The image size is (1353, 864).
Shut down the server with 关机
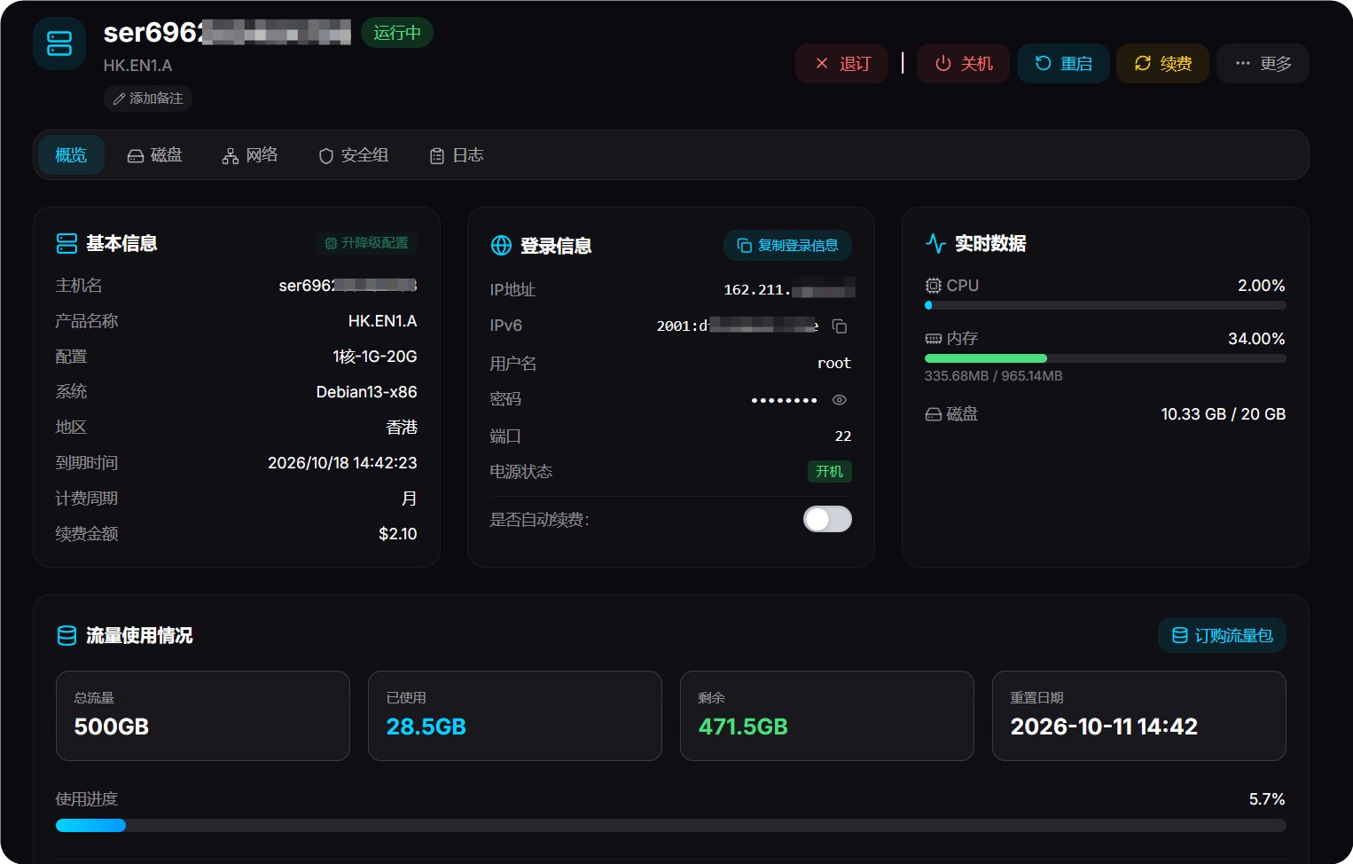(x=963, y=64)
